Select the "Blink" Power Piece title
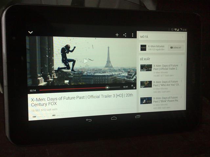Screen dimensions: 210x157 tap(166, 99)
